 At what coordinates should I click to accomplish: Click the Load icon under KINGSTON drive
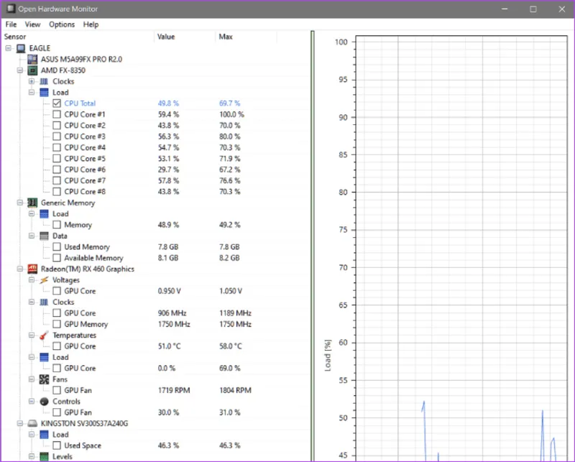click(x=44, y=435)
